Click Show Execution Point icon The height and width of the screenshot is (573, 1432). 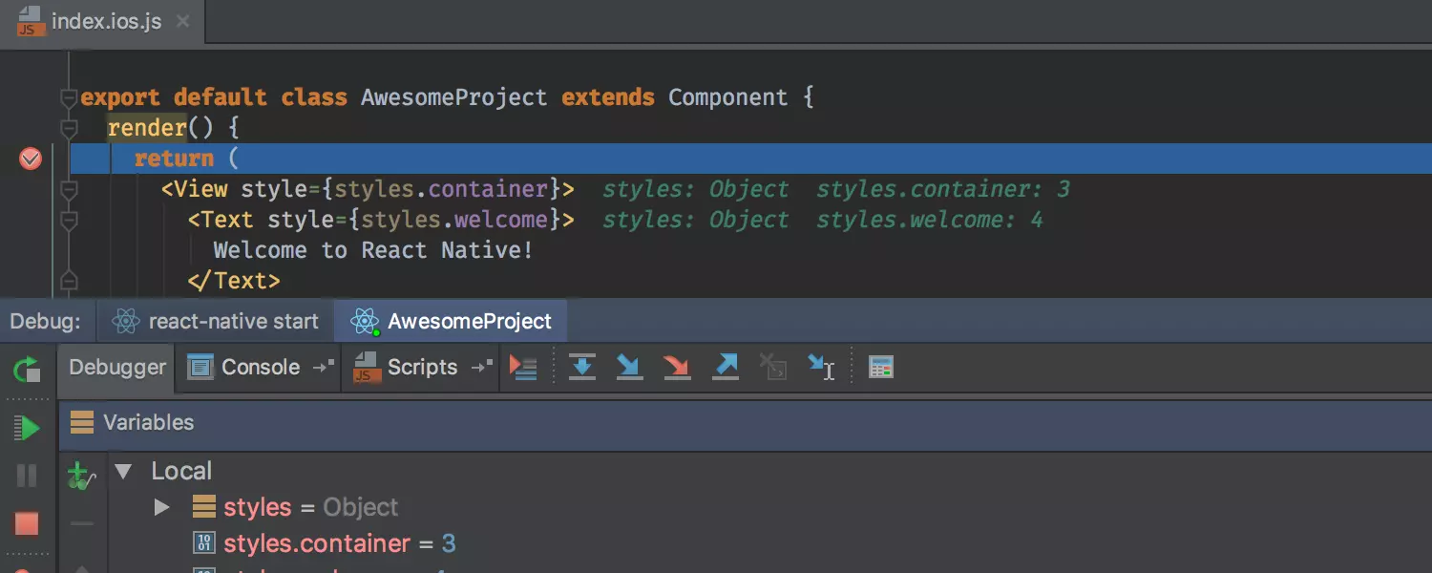click(x=523, y=368)
